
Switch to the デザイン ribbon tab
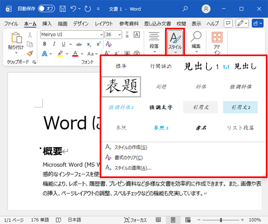tap(81, 24)
